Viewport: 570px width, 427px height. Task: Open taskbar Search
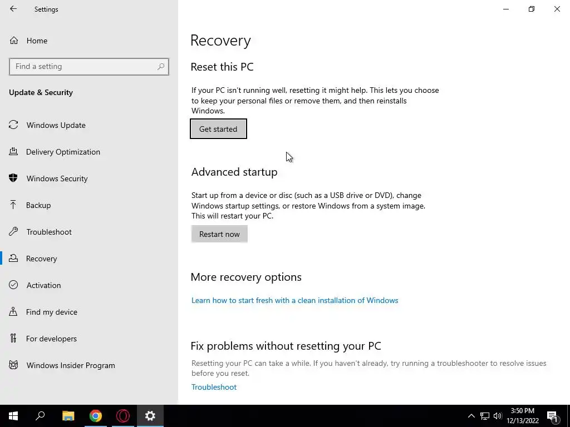coord(40,416)
